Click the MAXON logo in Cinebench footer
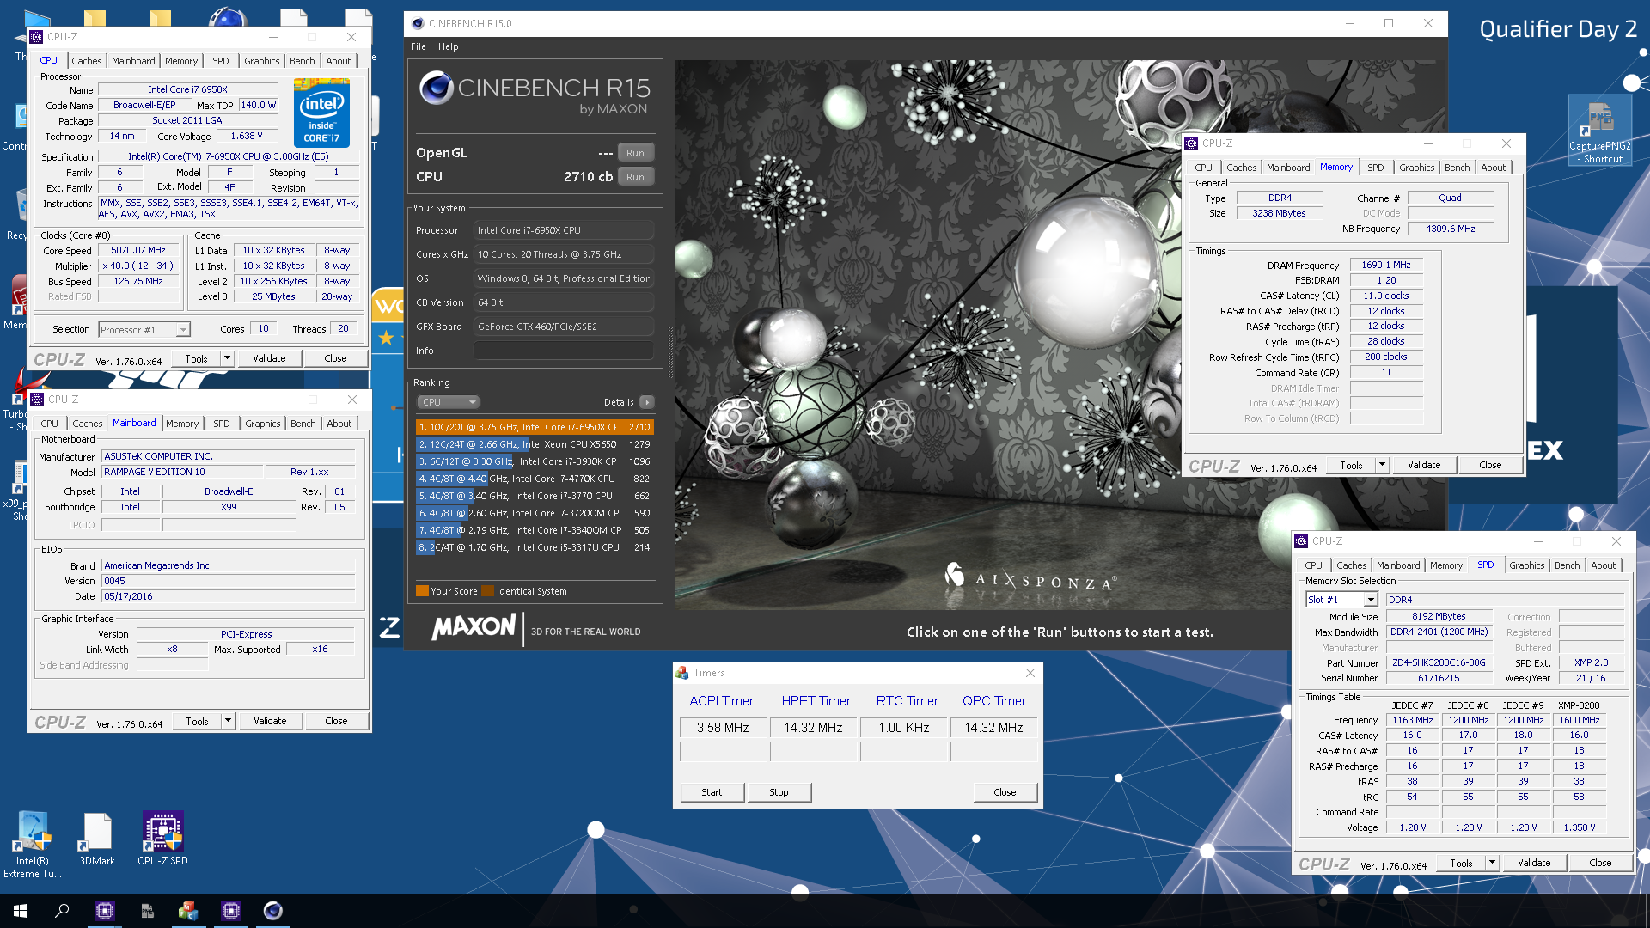The image size is (1650, 928). (474, 628)
